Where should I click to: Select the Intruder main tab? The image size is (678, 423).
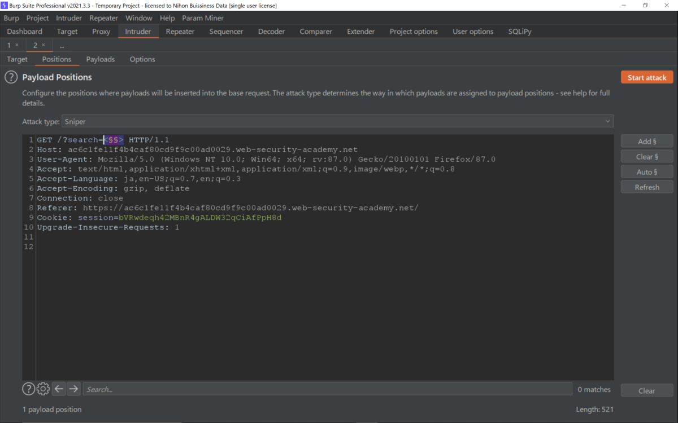(138, 32)
